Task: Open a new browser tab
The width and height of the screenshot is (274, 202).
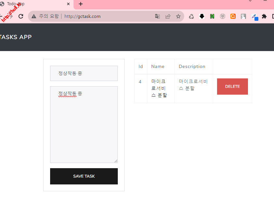Action: point(81,4)
